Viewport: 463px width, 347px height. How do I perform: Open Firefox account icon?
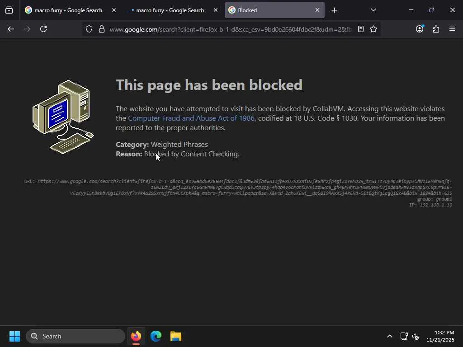(420, 29)
